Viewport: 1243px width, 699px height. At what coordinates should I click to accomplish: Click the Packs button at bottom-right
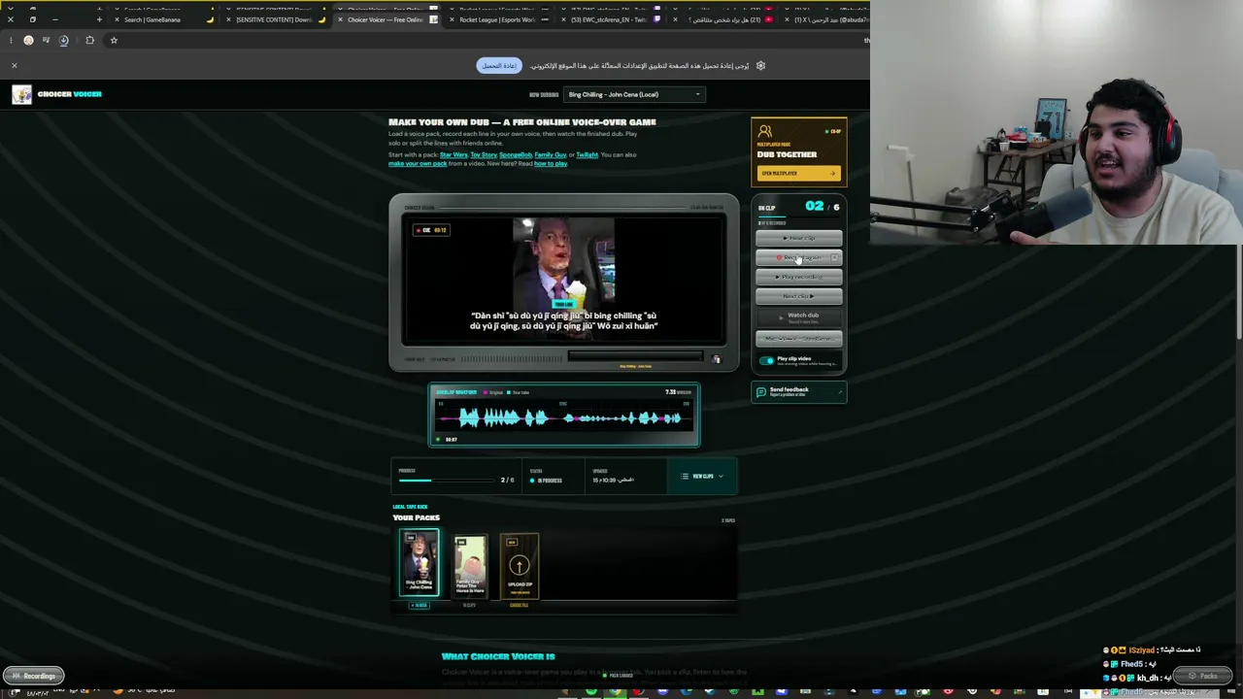tap(1203, 676)
